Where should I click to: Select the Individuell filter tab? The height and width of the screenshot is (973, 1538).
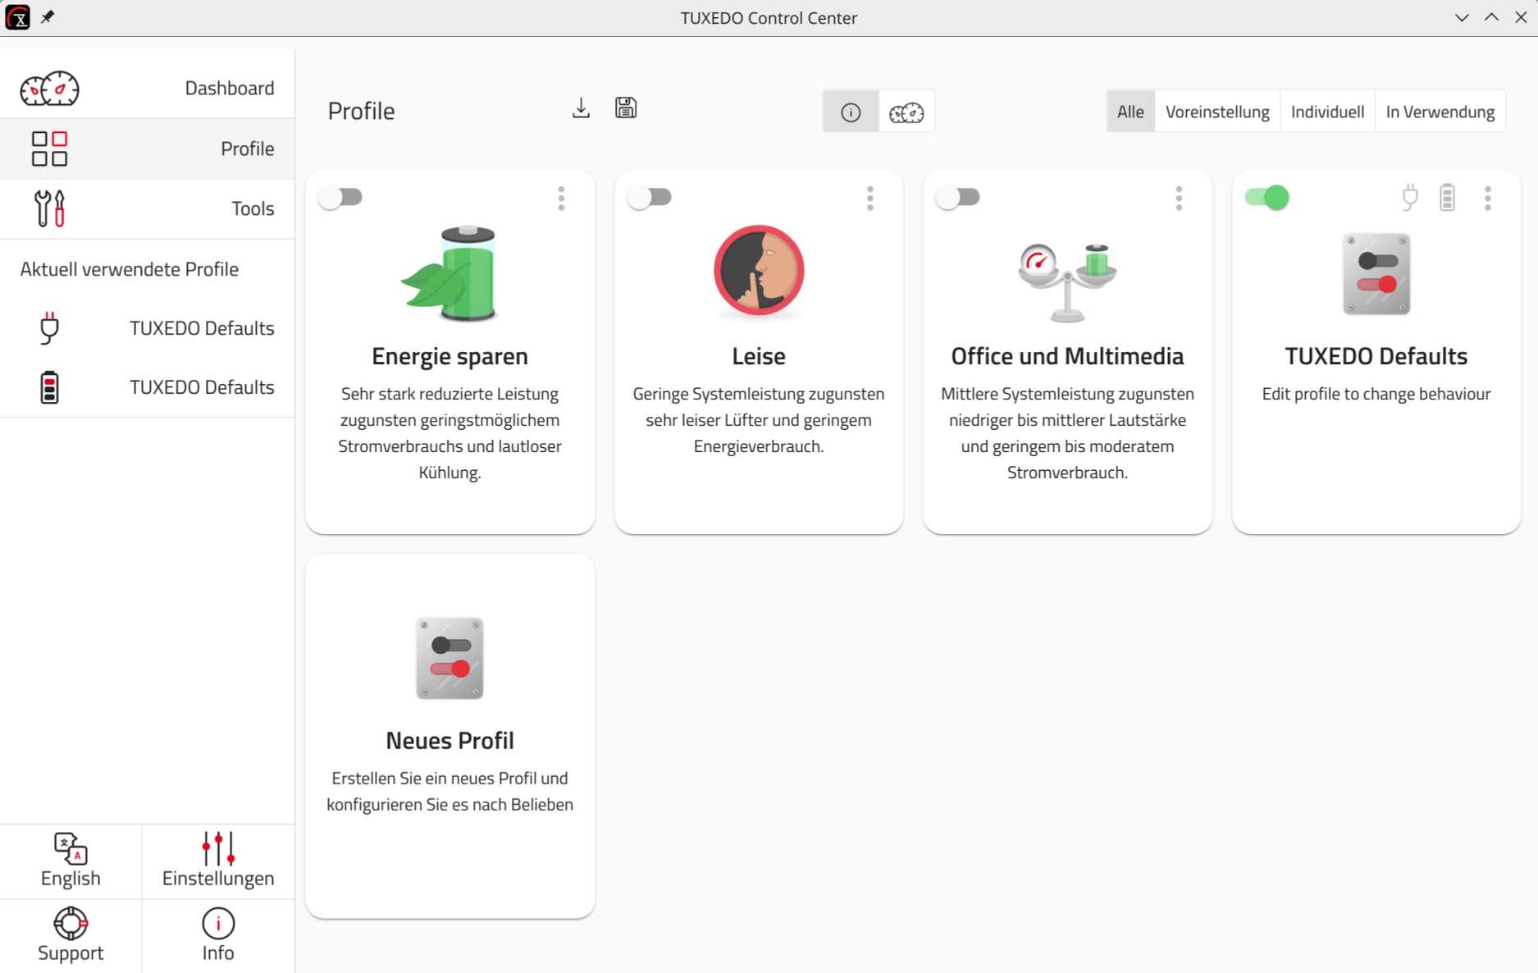click(x=1327, y=112)
